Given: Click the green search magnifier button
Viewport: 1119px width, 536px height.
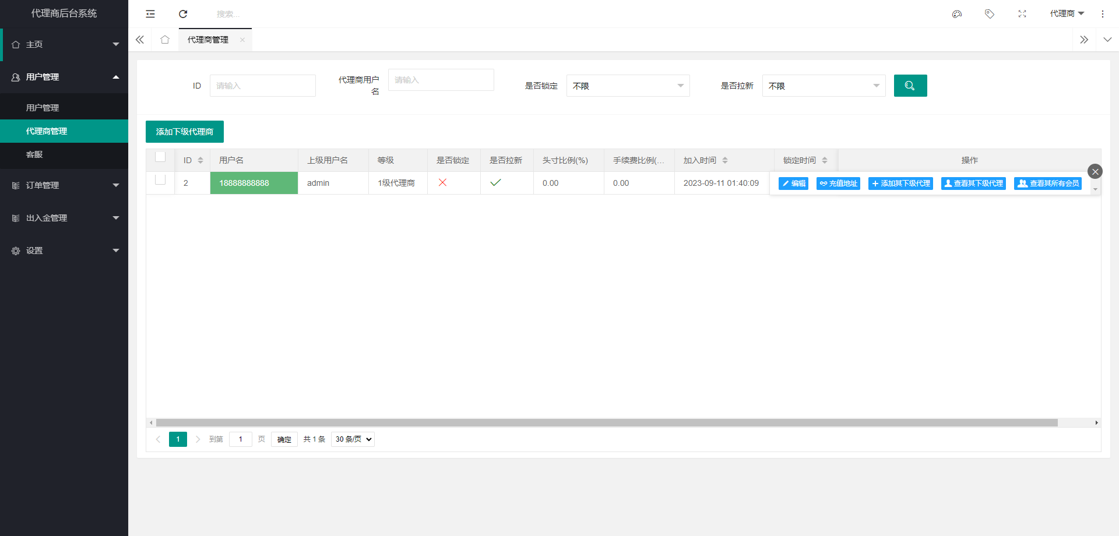Looking at the screenshot, I should 910,86.
